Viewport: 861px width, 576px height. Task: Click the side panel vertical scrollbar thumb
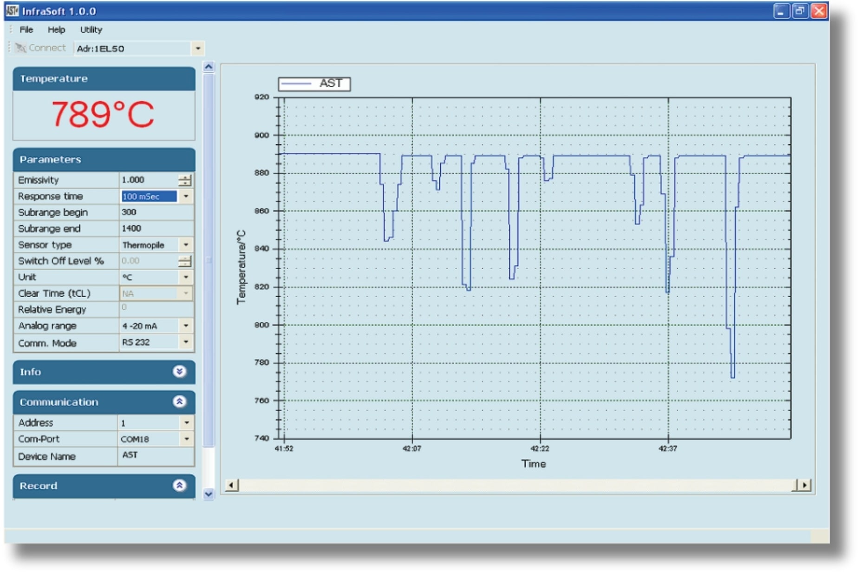(209, 260)
